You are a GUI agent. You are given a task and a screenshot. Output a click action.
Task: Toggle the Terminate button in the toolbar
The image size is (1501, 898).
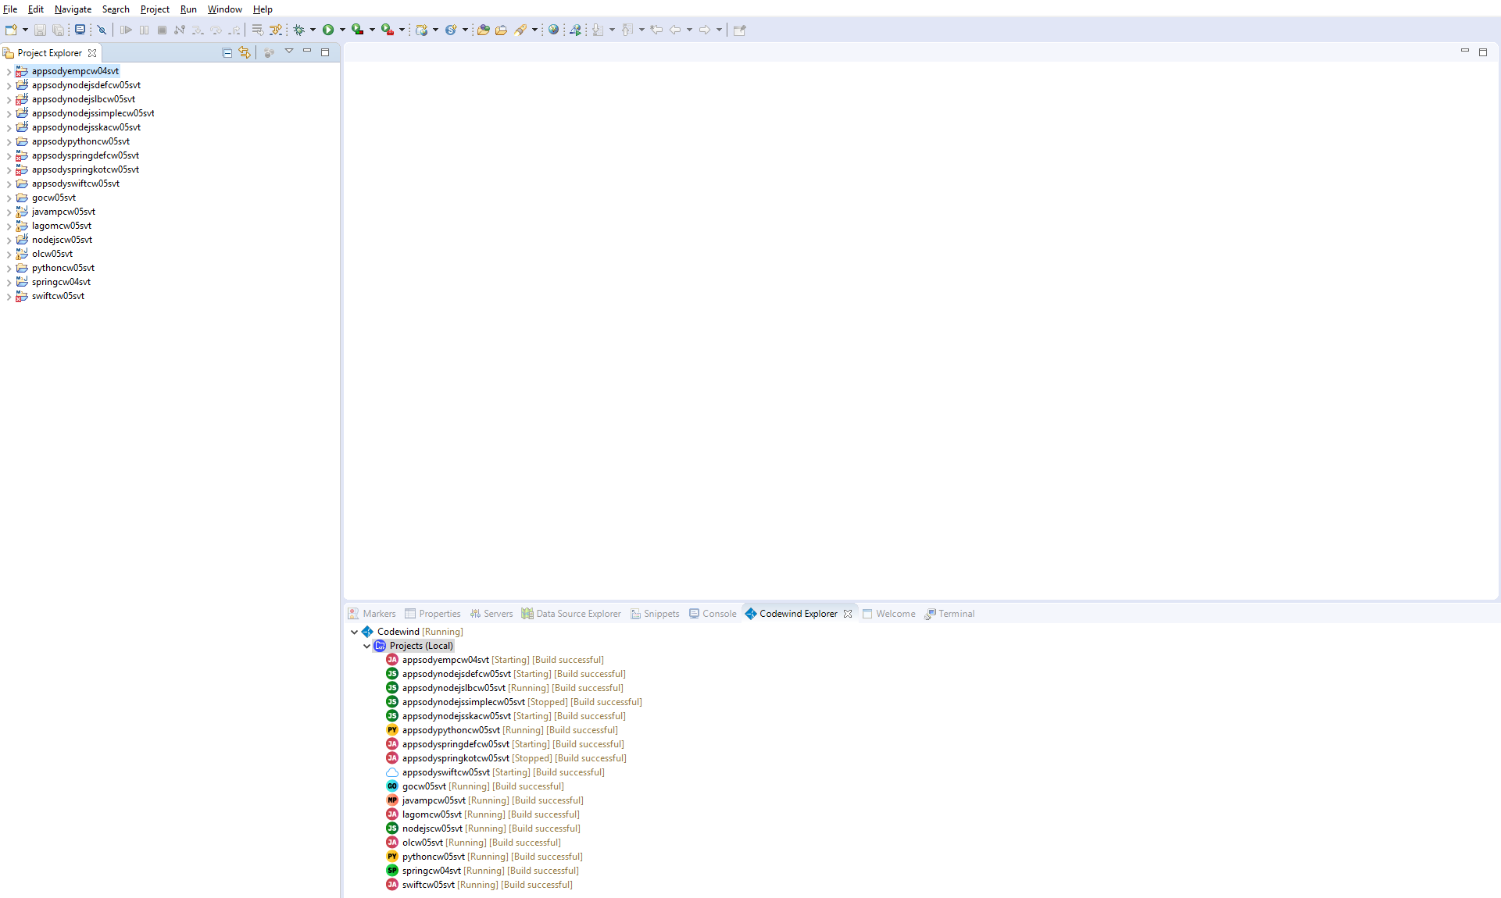[162, 30]
